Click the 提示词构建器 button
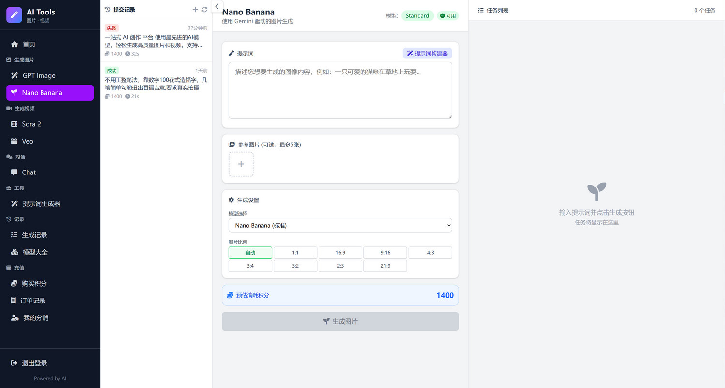The height and width of the screenshot is (388, 725). tap(427, 53)
